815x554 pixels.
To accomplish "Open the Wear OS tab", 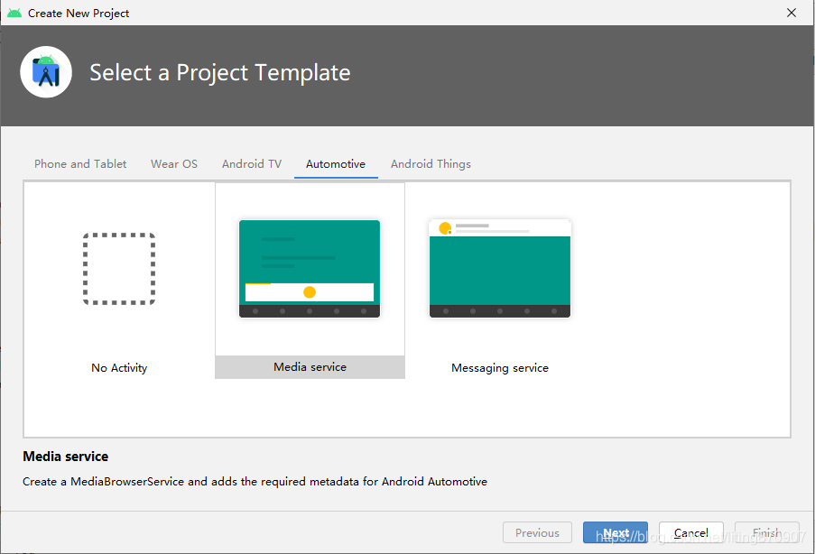I will pyautogui.click(x=174, y=163).
